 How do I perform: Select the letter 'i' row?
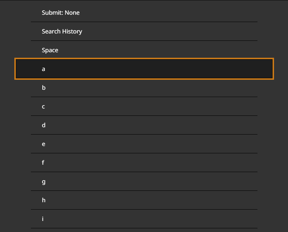coord(143,219)
